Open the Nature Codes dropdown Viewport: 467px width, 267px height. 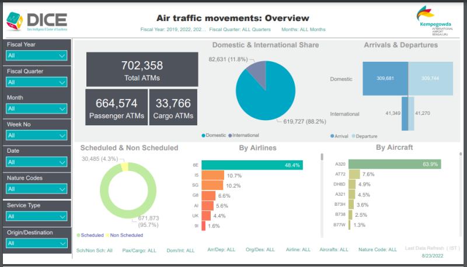[x=36, y=189]
